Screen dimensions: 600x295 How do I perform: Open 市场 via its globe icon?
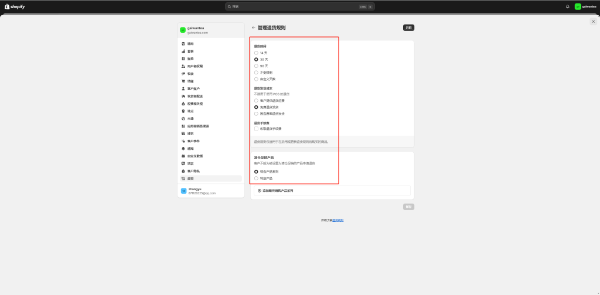pyautogui.click(x=183, y=118)
